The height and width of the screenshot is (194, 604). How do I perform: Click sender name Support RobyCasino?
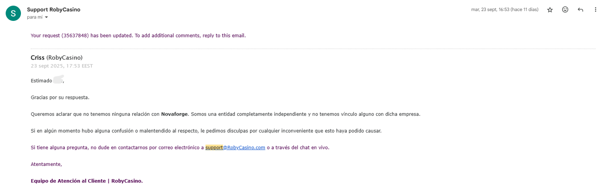(x=54, y=10)
